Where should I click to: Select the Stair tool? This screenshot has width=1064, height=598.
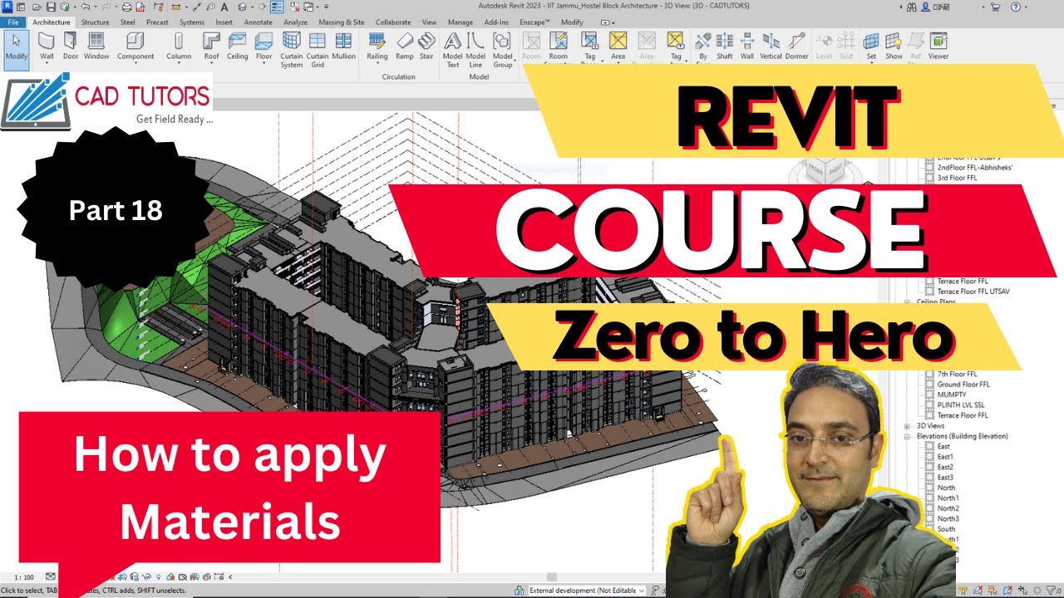(426, 47)
